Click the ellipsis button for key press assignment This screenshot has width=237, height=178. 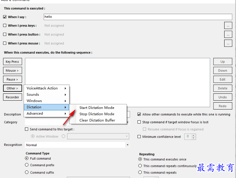(x=228, y=26)
